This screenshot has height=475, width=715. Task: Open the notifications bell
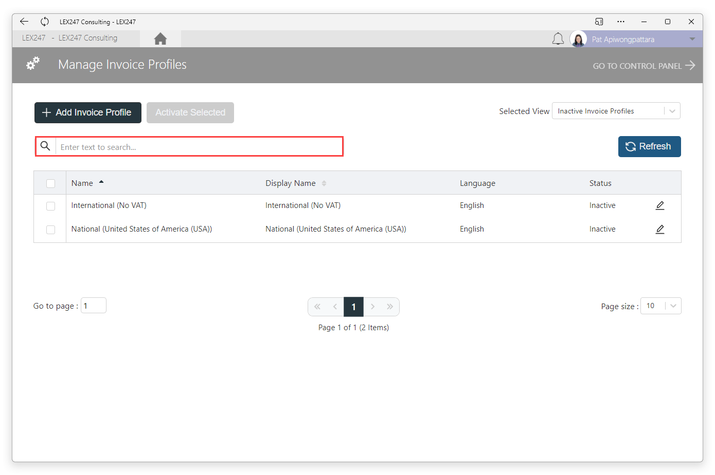coord(558,39)
